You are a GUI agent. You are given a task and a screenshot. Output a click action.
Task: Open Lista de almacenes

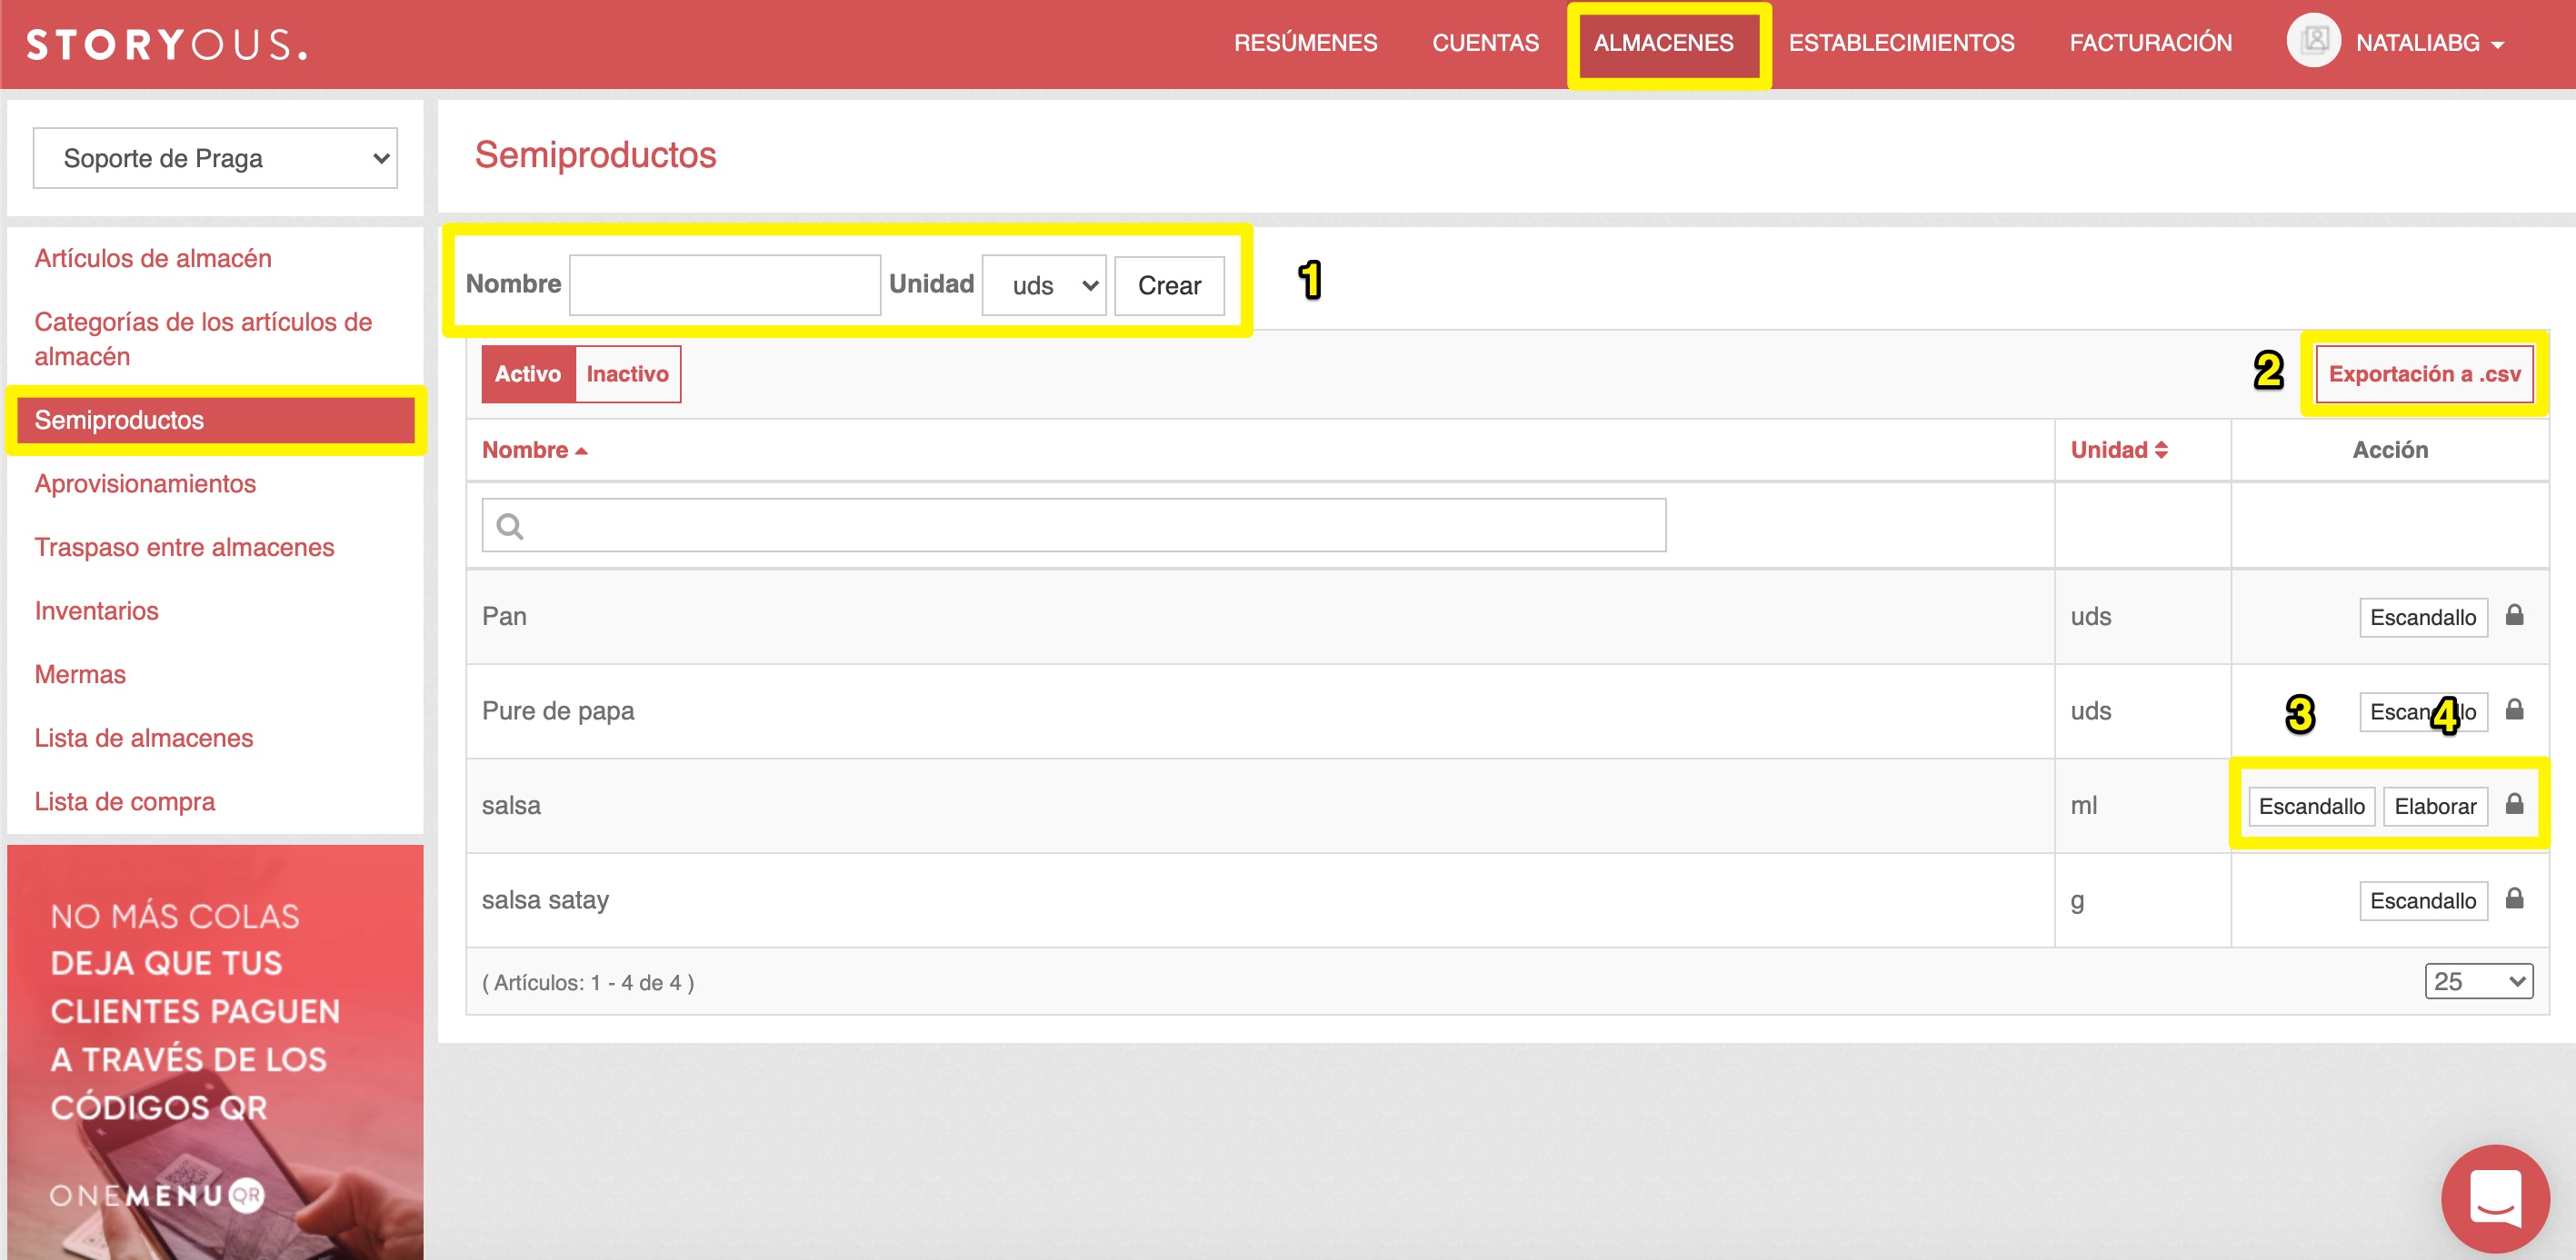coord(144,739)
